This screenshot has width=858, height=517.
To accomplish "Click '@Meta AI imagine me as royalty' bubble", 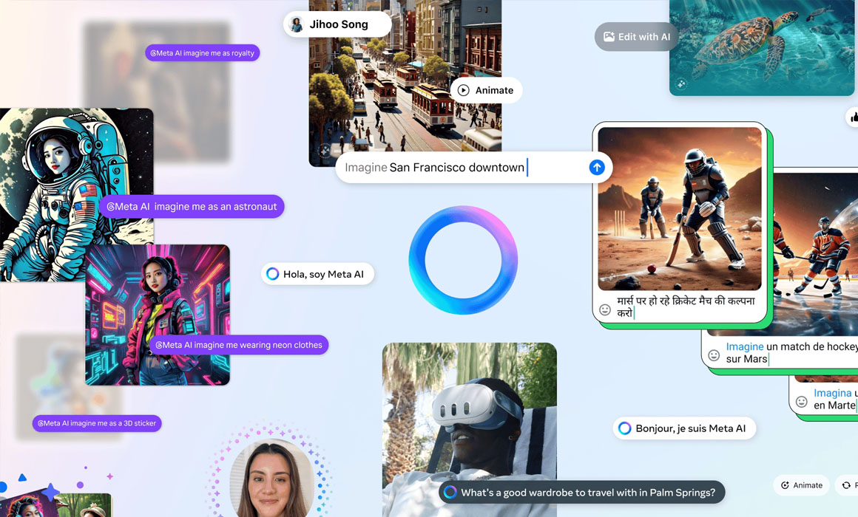I will coord(203,53).
